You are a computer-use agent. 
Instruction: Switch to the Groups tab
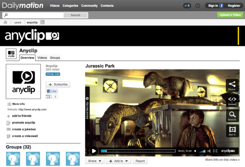pyautogui.click(x=55, y=58)
